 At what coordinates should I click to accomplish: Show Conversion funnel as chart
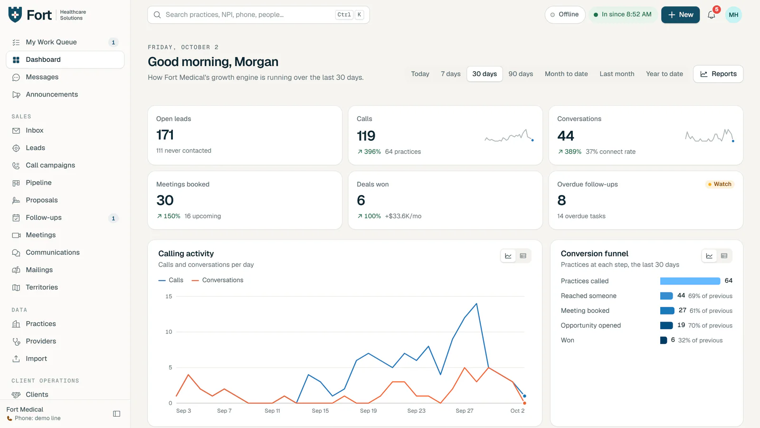tap(709, 256)
